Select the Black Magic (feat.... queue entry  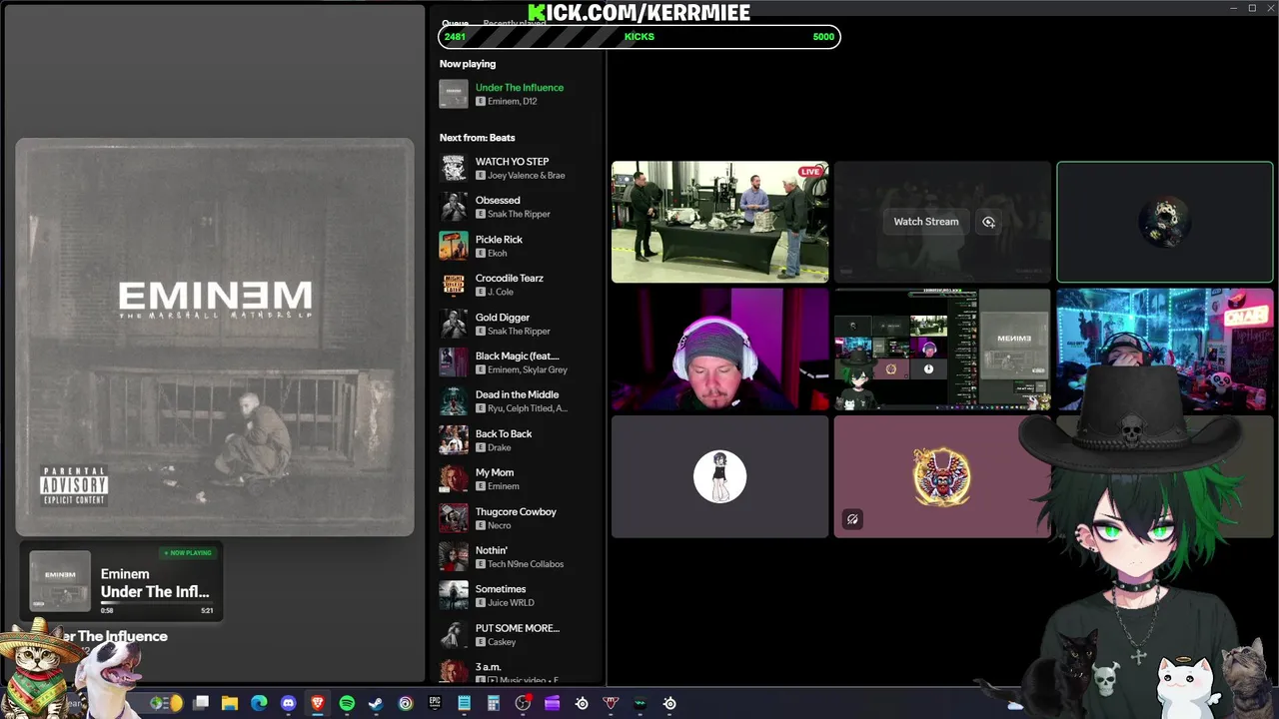(518, 356)
